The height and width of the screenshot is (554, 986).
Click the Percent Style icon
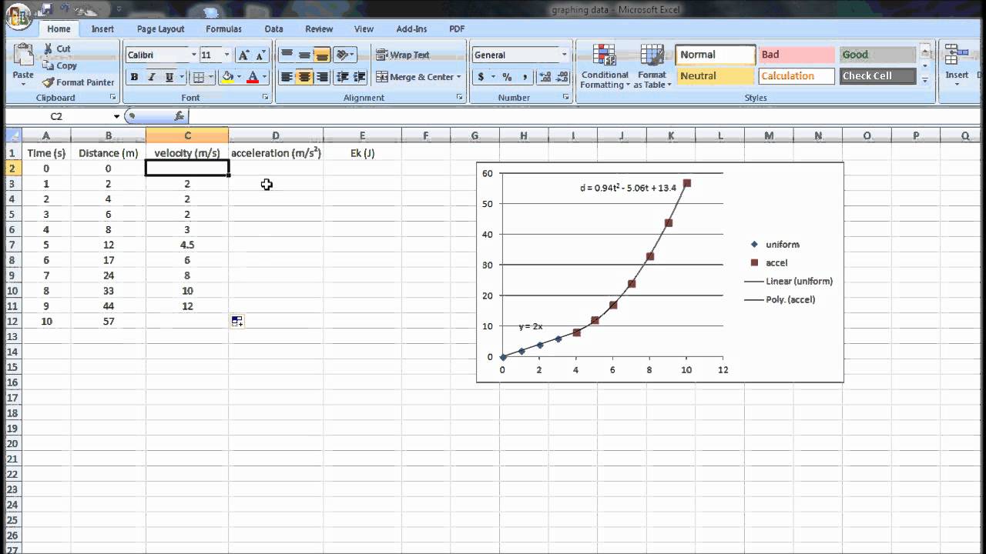[x=508, y=78]
